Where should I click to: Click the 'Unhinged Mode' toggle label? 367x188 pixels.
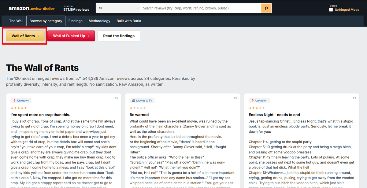(347, 10)
